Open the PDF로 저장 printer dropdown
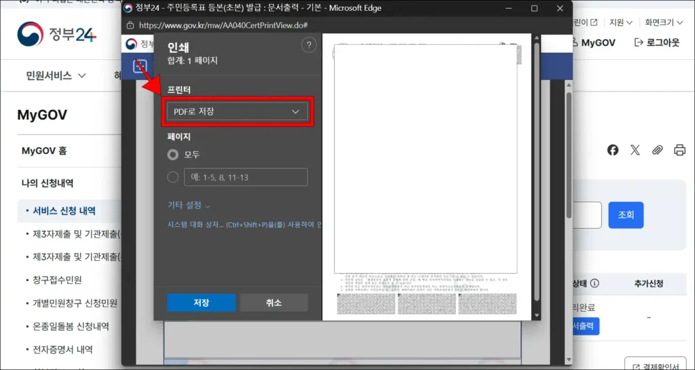The width and height of the screenshot is (695, 370). click(x=237, y=111)
